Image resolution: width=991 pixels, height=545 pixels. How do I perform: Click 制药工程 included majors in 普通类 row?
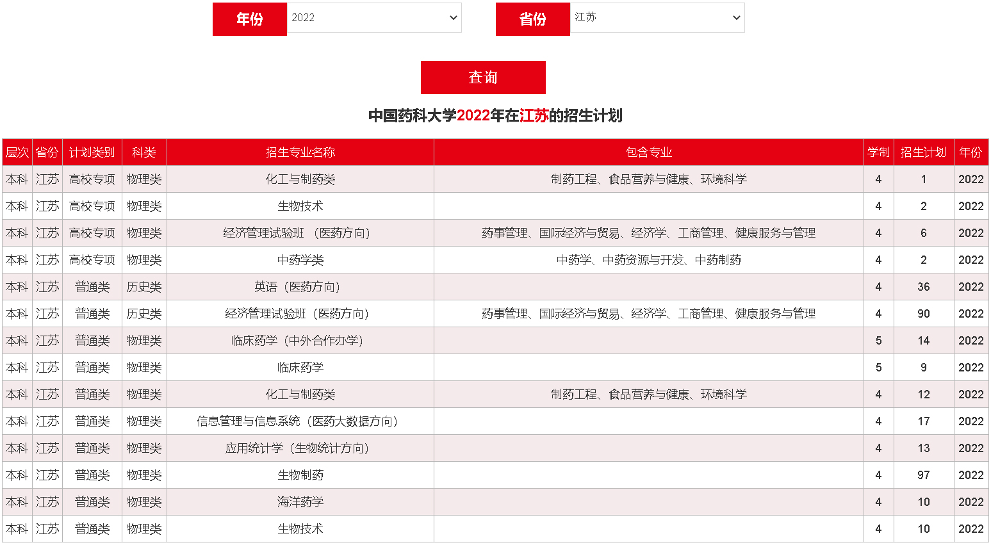[x=649, y=395]
